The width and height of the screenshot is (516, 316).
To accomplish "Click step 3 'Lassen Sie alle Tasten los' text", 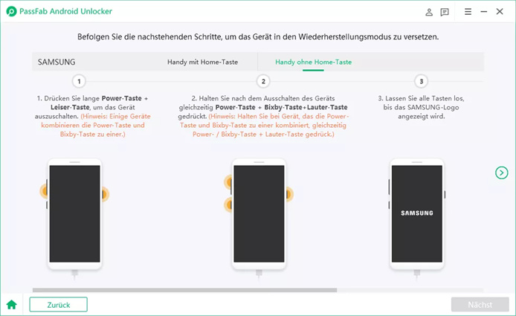I will 422,107.
